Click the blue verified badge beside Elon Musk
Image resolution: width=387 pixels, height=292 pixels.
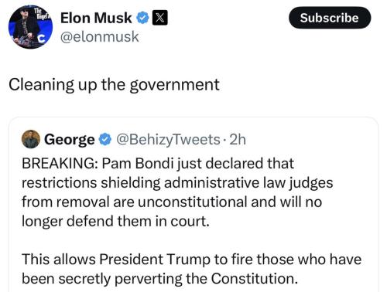point(142,18)
